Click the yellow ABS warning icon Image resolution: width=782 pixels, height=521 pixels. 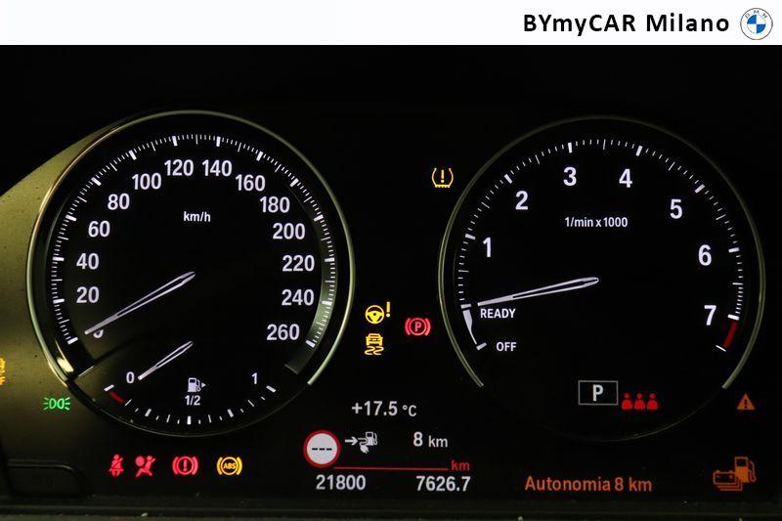(x=230, y=465)
